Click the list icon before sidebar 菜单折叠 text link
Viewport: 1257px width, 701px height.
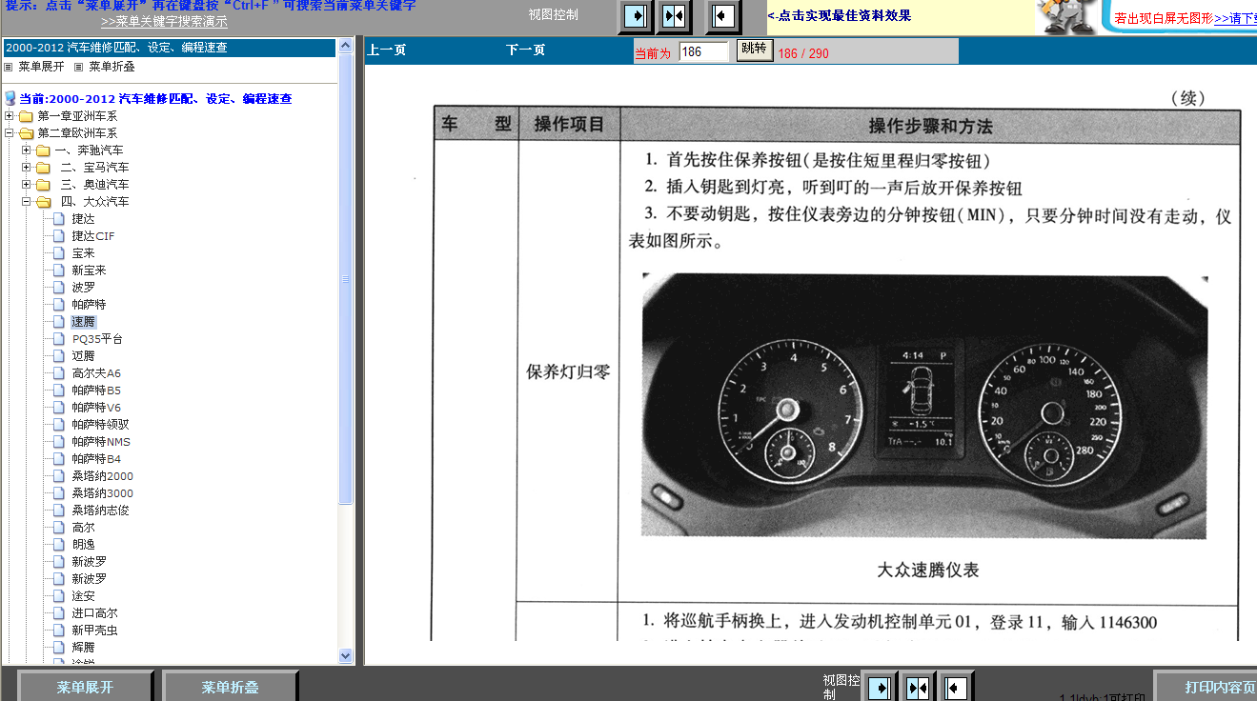click(79, 67)
